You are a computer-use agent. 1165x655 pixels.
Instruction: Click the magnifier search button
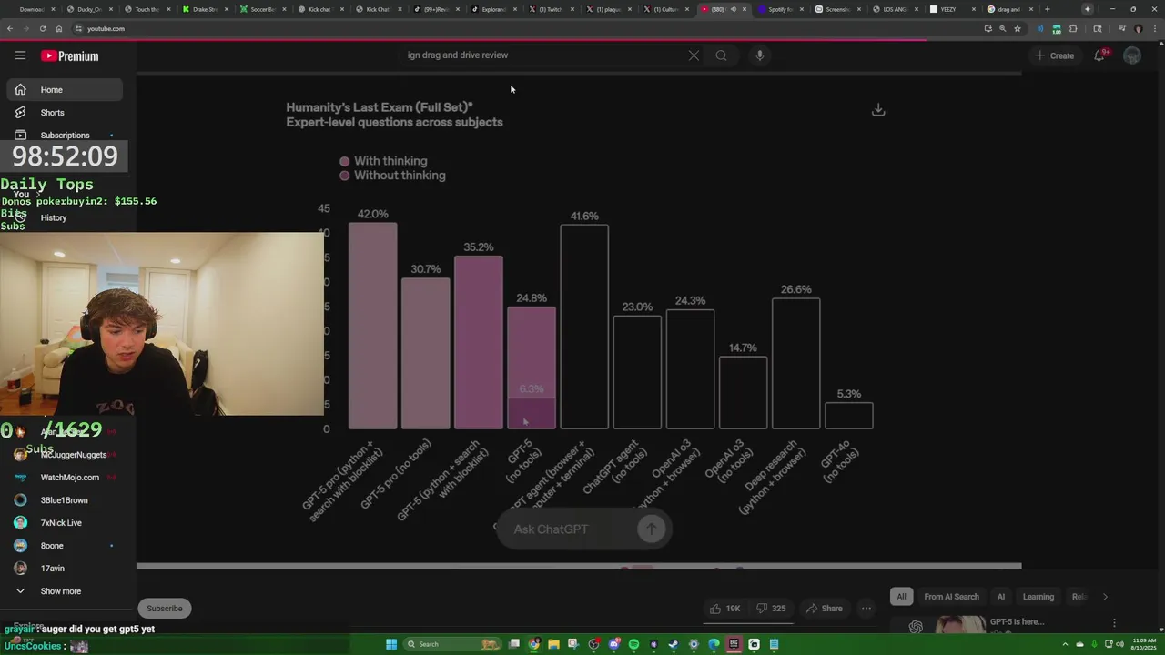(x=721, y=55)
